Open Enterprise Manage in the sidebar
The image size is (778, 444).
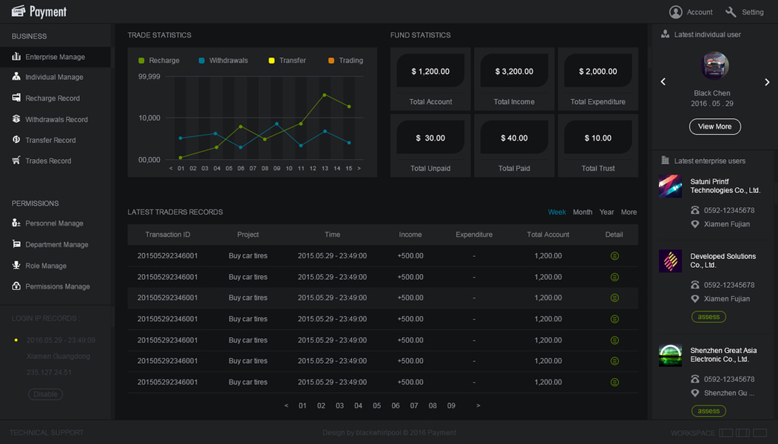(x=55, y=57)
